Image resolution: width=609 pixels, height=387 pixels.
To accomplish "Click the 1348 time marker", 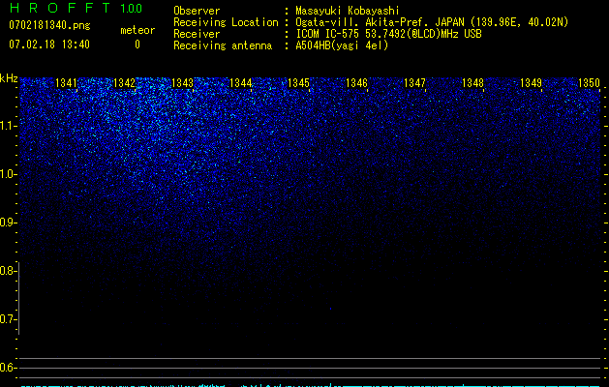I will 472,82.
